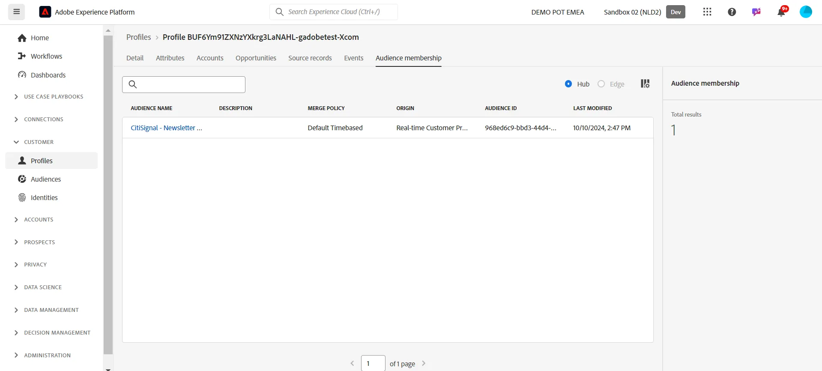Open Sandbox 02 (NLD2) selector
Viewport: 822px width, 371px height.
click(632, 12)
